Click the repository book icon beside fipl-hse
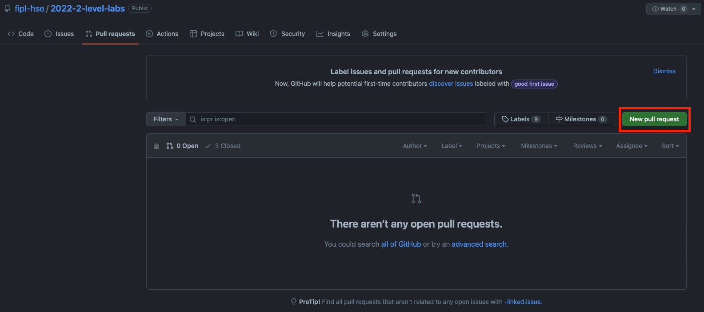The image size is (704, 312). [x=8, y=8]
